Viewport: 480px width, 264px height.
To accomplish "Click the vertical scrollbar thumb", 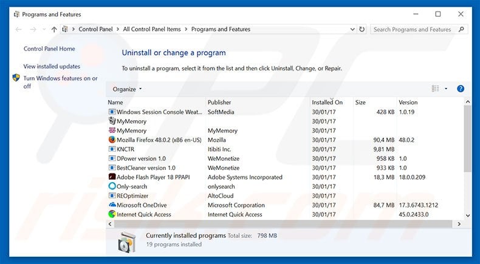I will (x=467, y=138).
